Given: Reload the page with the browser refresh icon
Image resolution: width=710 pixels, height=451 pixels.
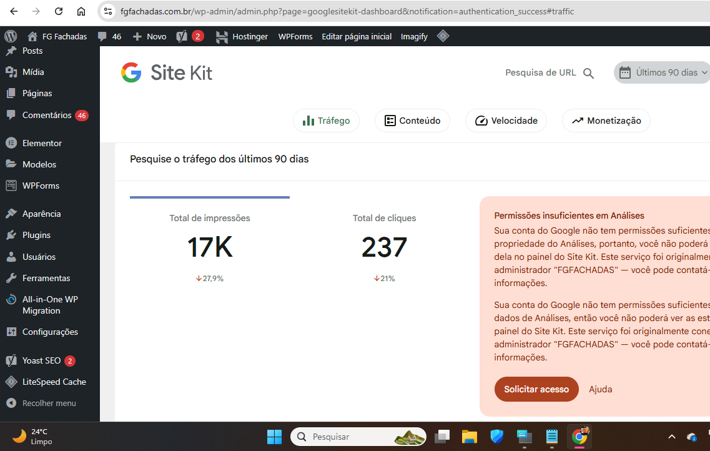Looking at the screenshot, I should coord(59,11).
